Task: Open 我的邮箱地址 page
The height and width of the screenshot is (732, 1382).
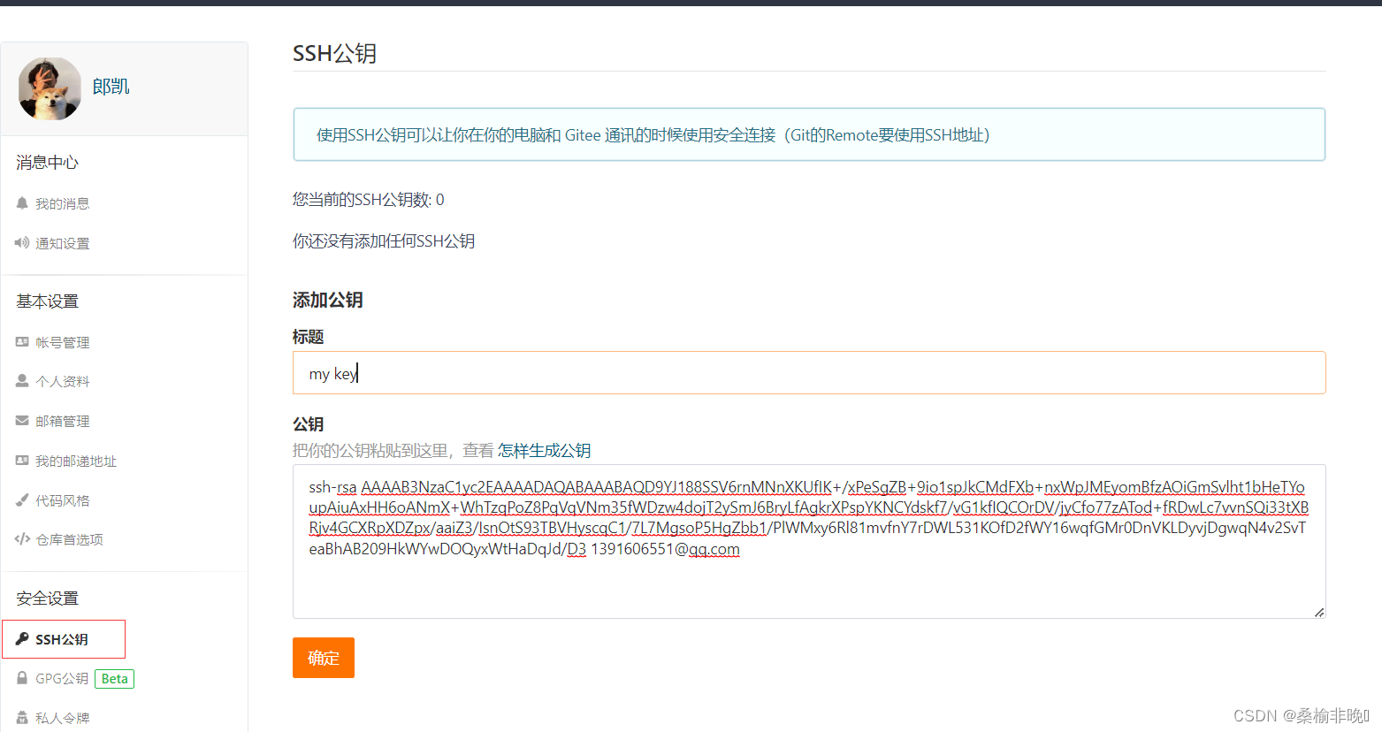Action: [x=76, y=461]
